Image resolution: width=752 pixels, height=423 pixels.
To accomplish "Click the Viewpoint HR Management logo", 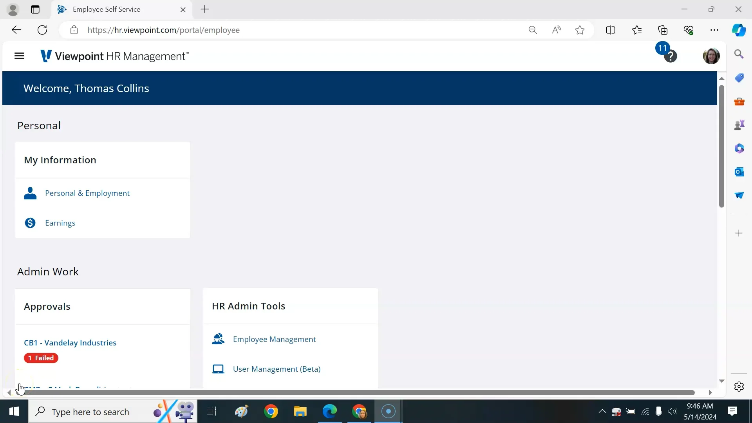I will [x=114, y=56].
